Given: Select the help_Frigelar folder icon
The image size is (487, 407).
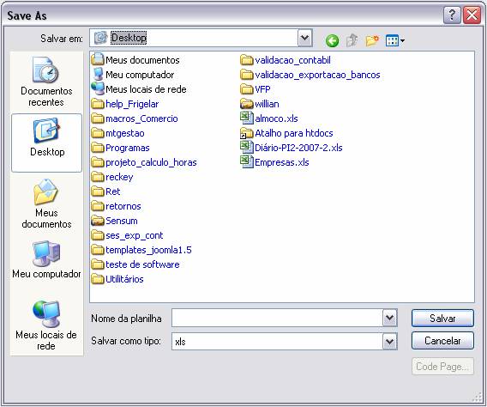Looking at the screenshot, I should [98, 104].
